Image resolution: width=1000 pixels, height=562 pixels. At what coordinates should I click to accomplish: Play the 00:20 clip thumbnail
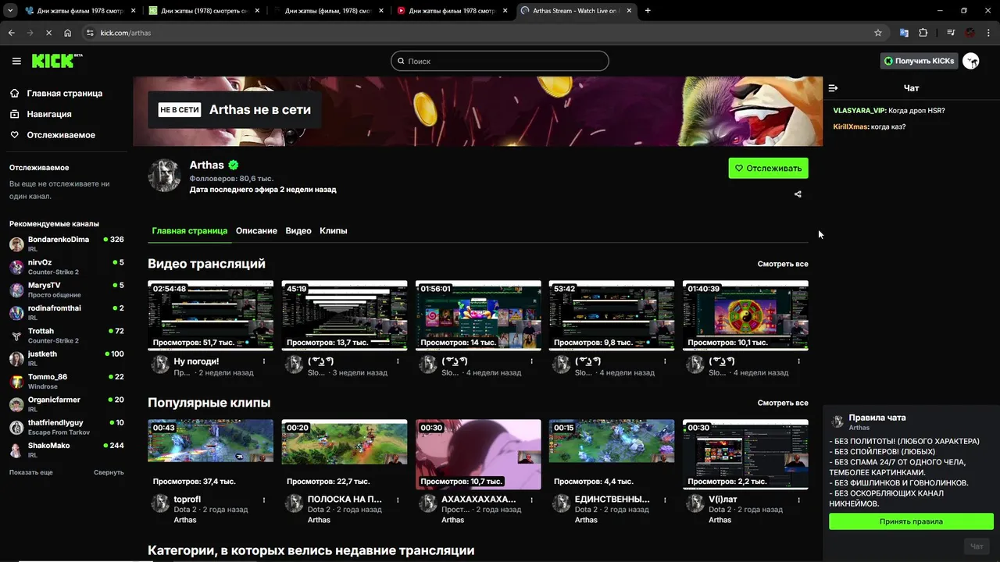[345, 454]
